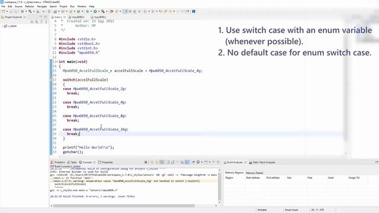Image resolution: width=379 pixels, height=213 pixels.
Task: Switch to the Memory Details tab
Action: 255,173
